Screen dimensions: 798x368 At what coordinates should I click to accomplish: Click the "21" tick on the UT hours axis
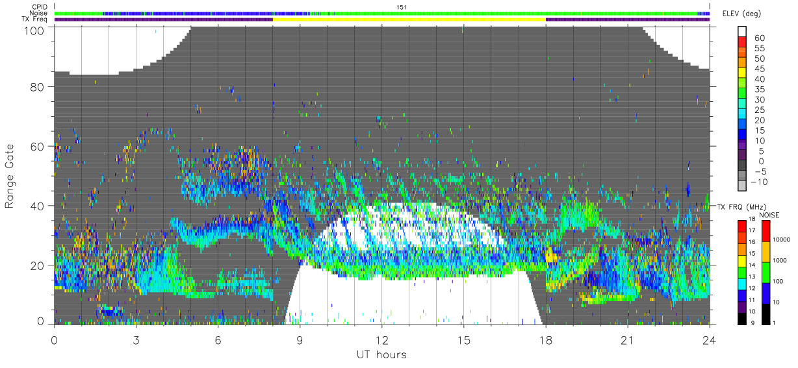click(x=628, y=339)
